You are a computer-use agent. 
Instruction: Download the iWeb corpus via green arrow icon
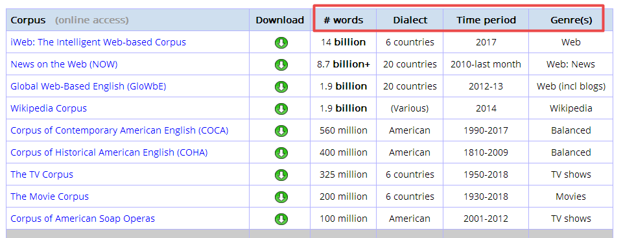(281, 43)
